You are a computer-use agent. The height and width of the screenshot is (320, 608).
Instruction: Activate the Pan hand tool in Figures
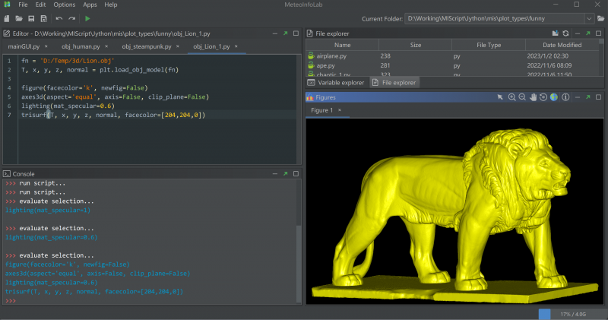tap(533, 97)
